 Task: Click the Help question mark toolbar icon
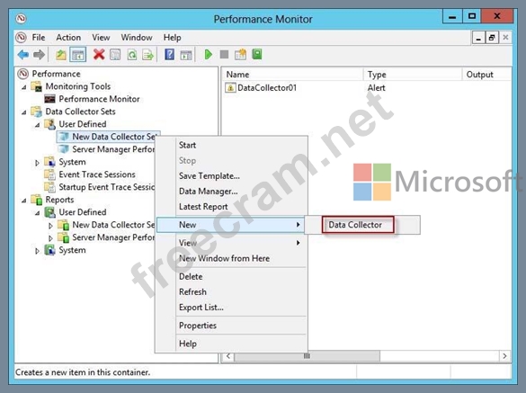(x=169, y=54)
